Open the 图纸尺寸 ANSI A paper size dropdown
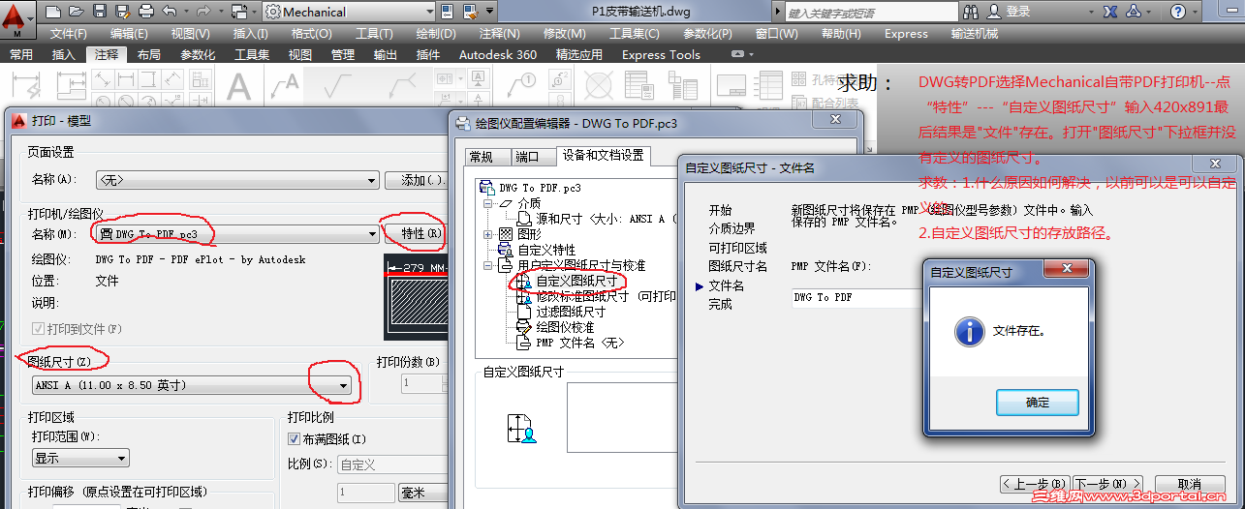The height and width of the screenshot is (509, 1245). (x=191, y=385)
